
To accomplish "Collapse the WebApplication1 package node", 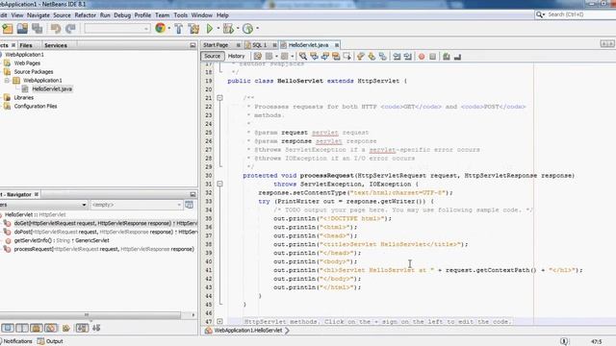I will point(7,81).
